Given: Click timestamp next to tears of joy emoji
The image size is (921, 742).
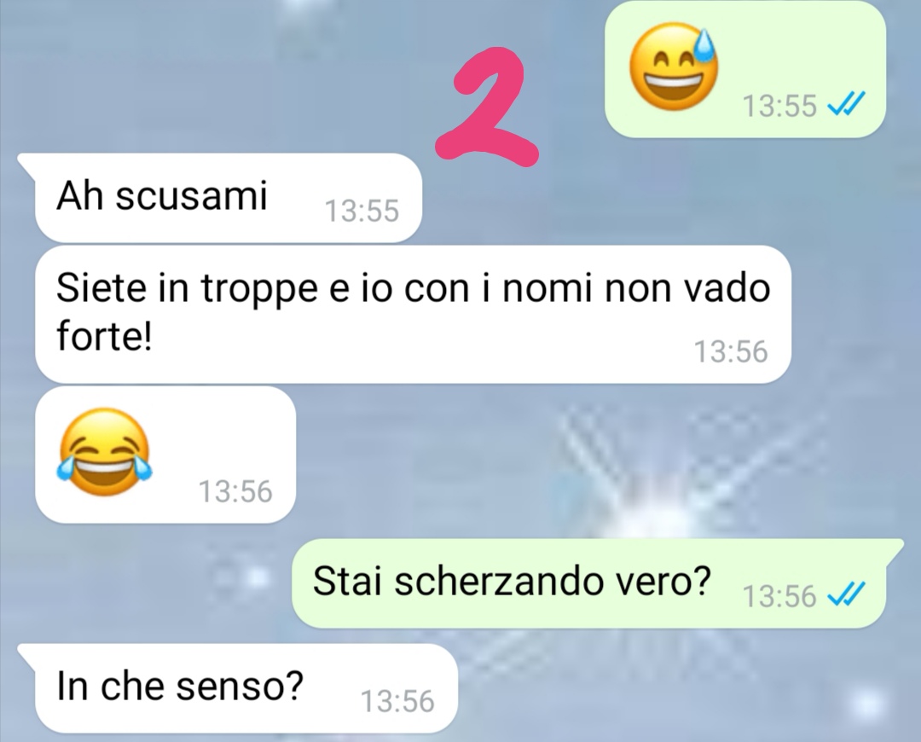Looking at the screenshot, I should tap(235, 491).
